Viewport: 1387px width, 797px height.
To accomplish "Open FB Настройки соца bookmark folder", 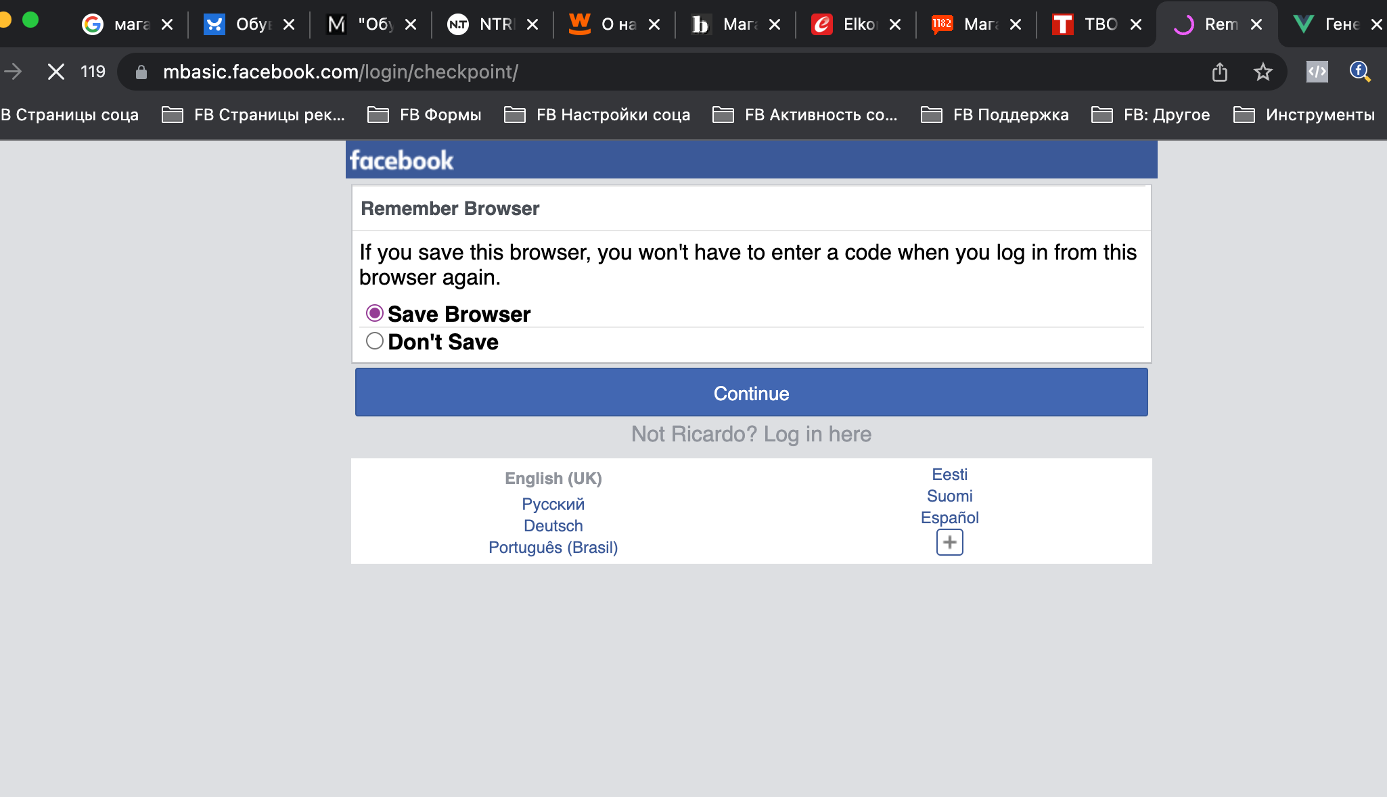I will pos(597,115).
